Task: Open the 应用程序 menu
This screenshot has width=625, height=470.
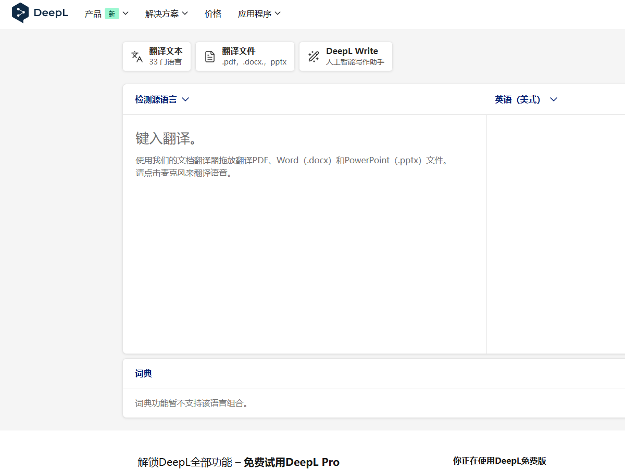Action: click(x=255, y=14)
